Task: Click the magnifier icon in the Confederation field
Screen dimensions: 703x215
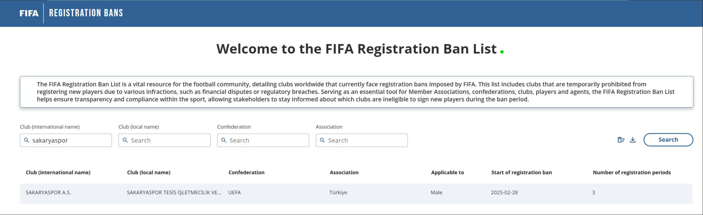Action: point(224,140)
